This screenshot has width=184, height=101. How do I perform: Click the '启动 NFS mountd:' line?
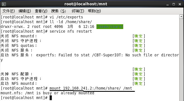tap(19, 83)
